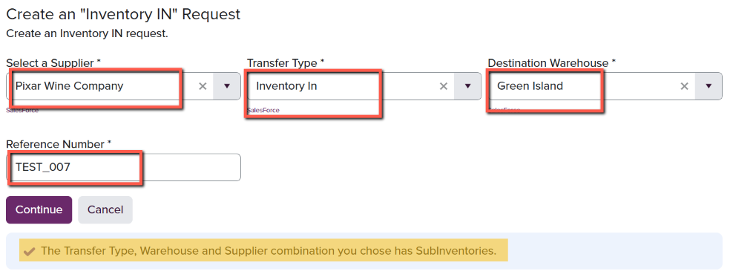This screenshot has height=280, width=730.
Task: Select the Pixar Wine Company field text
Action: tap(70, 86)
